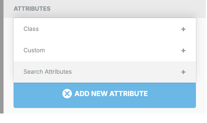Screen dimensions: 207x123
Task: Click the Custom label text
Action: pos(34,50)
